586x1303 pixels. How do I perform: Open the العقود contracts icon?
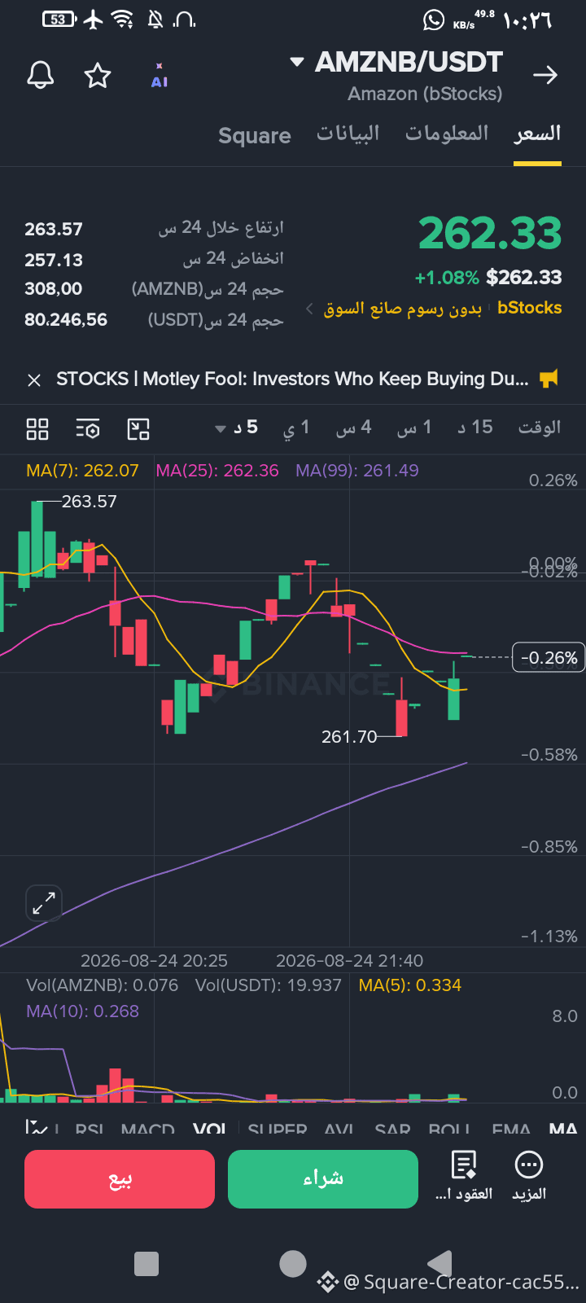464,1177
